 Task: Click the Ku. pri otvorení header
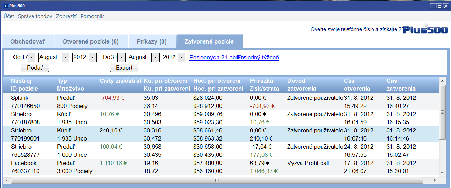click(x=165, y=81)
